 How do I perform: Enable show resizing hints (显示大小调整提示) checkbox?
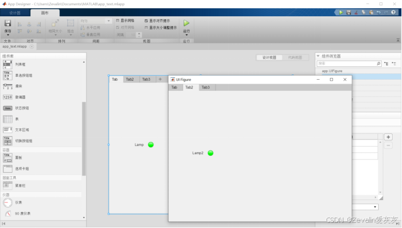click(146, 28)
